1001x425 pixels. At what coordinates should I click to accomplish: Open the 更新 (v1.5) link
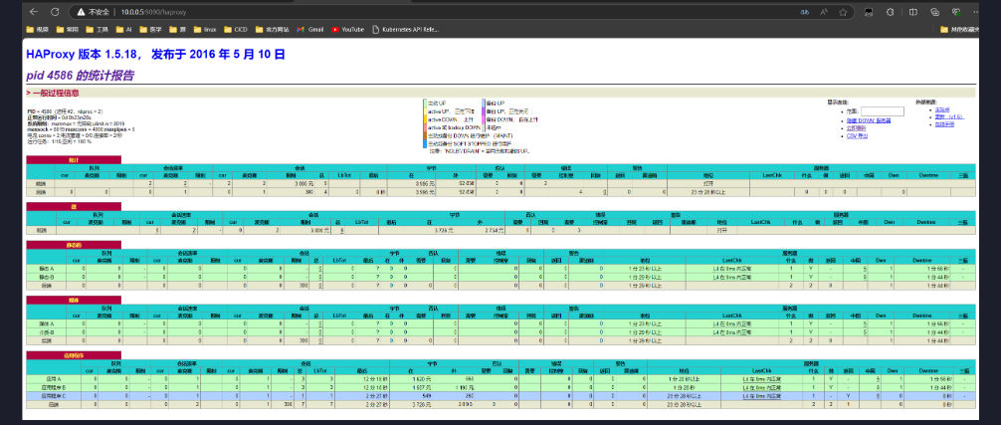tap(948, 116)
